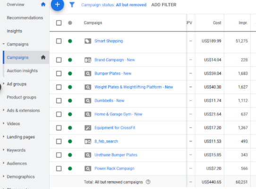Click the ADD FILTER button
The height and width of the screenshot is (189, 256).
(164, 5)
